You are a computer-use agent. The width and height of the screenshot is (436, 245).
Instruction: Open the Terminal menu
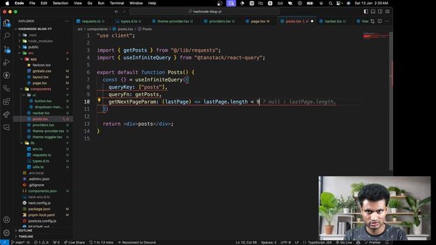116,3
